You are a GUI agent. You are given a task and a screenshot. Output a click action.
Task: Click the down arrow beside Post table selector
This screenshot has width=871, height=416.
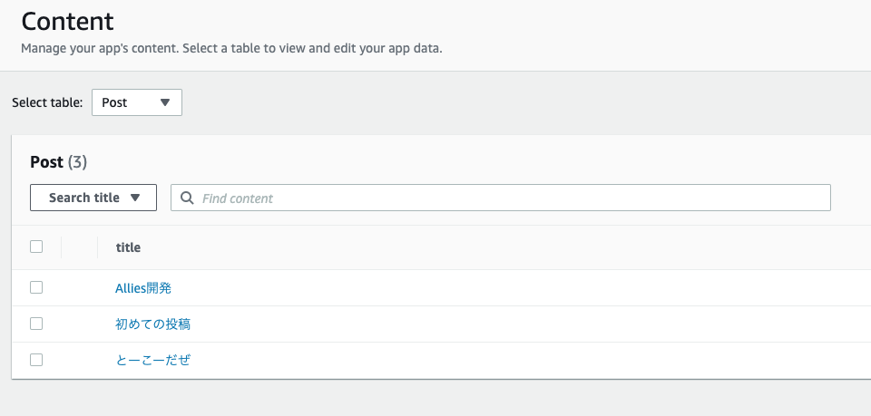tap(165, 102)
